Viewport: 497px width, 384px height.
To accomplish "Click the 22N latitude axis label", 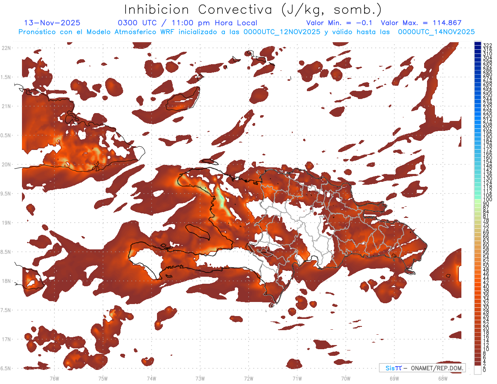I will coord(6,48).
